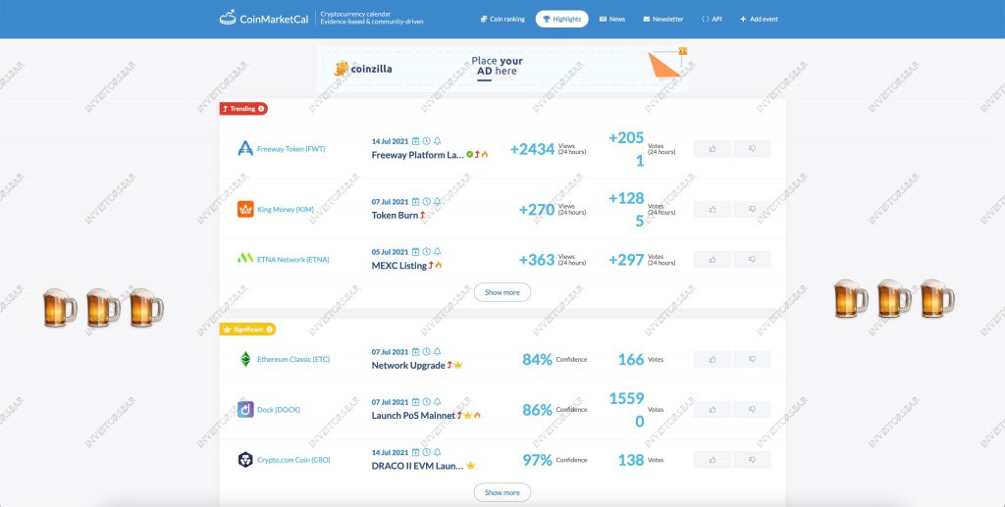This screenshot has height=507, width=1005.
Task: Open Freeway Token (FWT) coin link
Action: coord(291,149)
